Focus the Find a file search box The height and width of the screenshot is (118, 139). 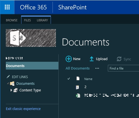tap(123, 68)
